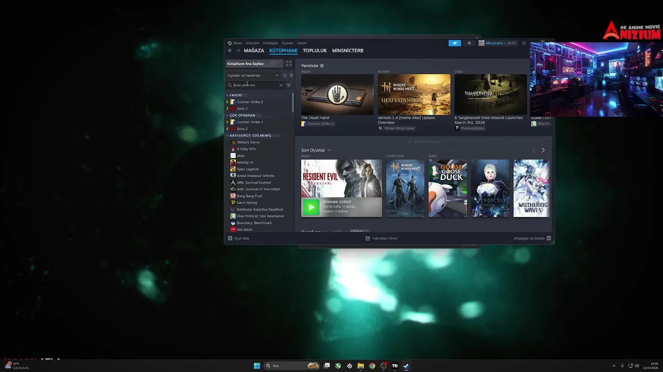663x372 pixels.
Task: Select Counter-Strike 2 under ÇOK OYNANAN
Action: (x=250, y=122)
